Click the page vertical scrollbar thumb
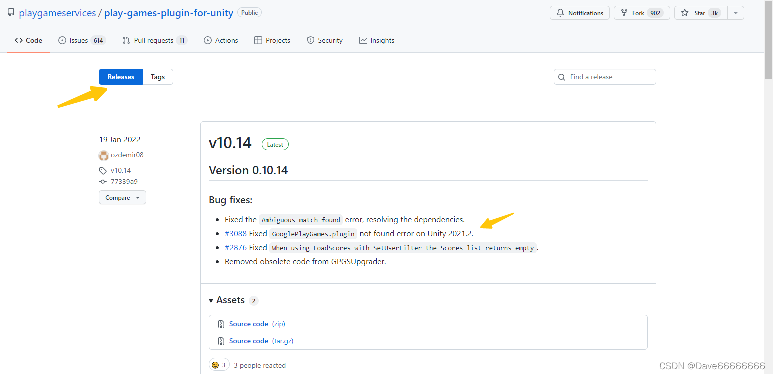The image size is (773, 374). point(769,40)
